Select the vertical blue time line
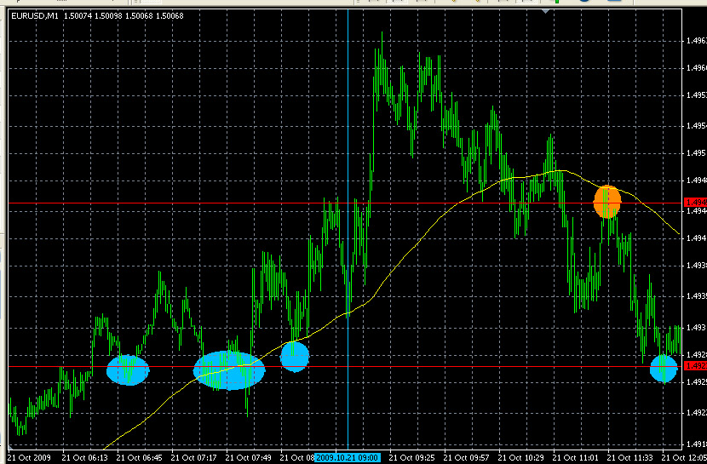 point(348,128)
